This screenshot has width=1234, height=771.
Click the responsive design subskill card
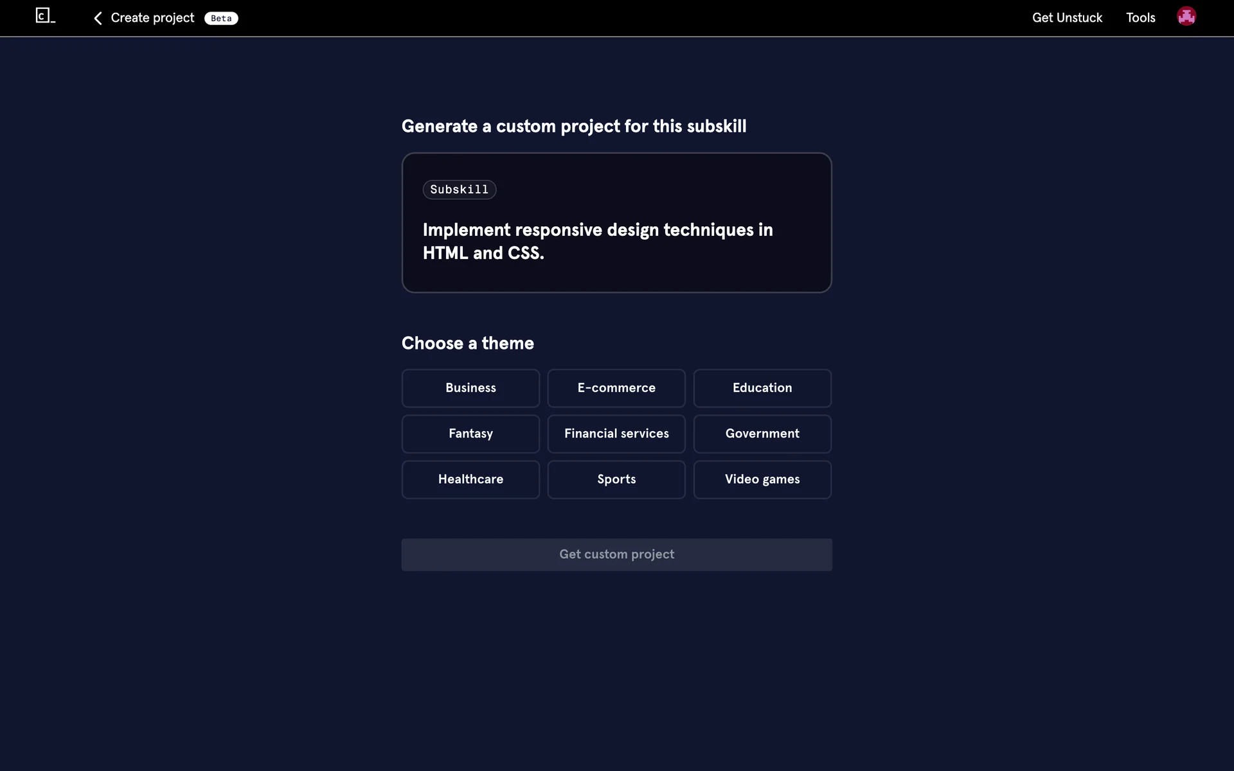click(x=616, y=242)
